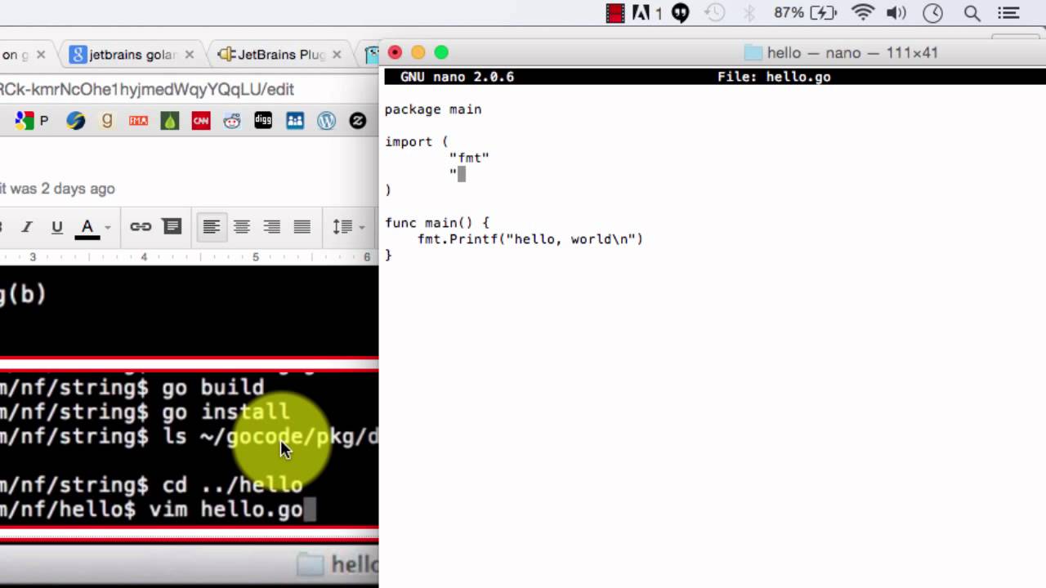Toggle underline formatting in the Docs toolbar
The height and width of the screenshot is (588, 1046).
click(56, 227)
